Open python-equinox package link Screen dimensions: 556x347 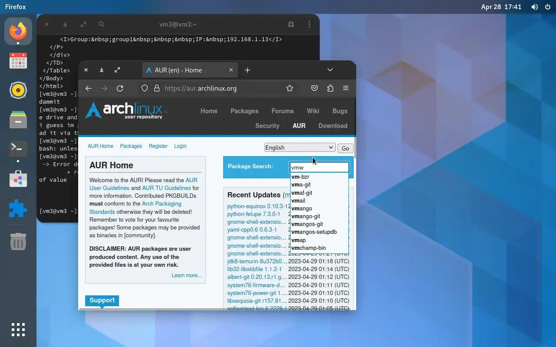pos(258,206)
